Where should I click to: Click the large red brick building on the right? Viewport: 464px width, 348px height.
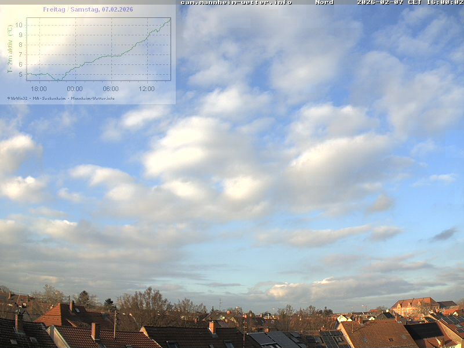point(414,306)
